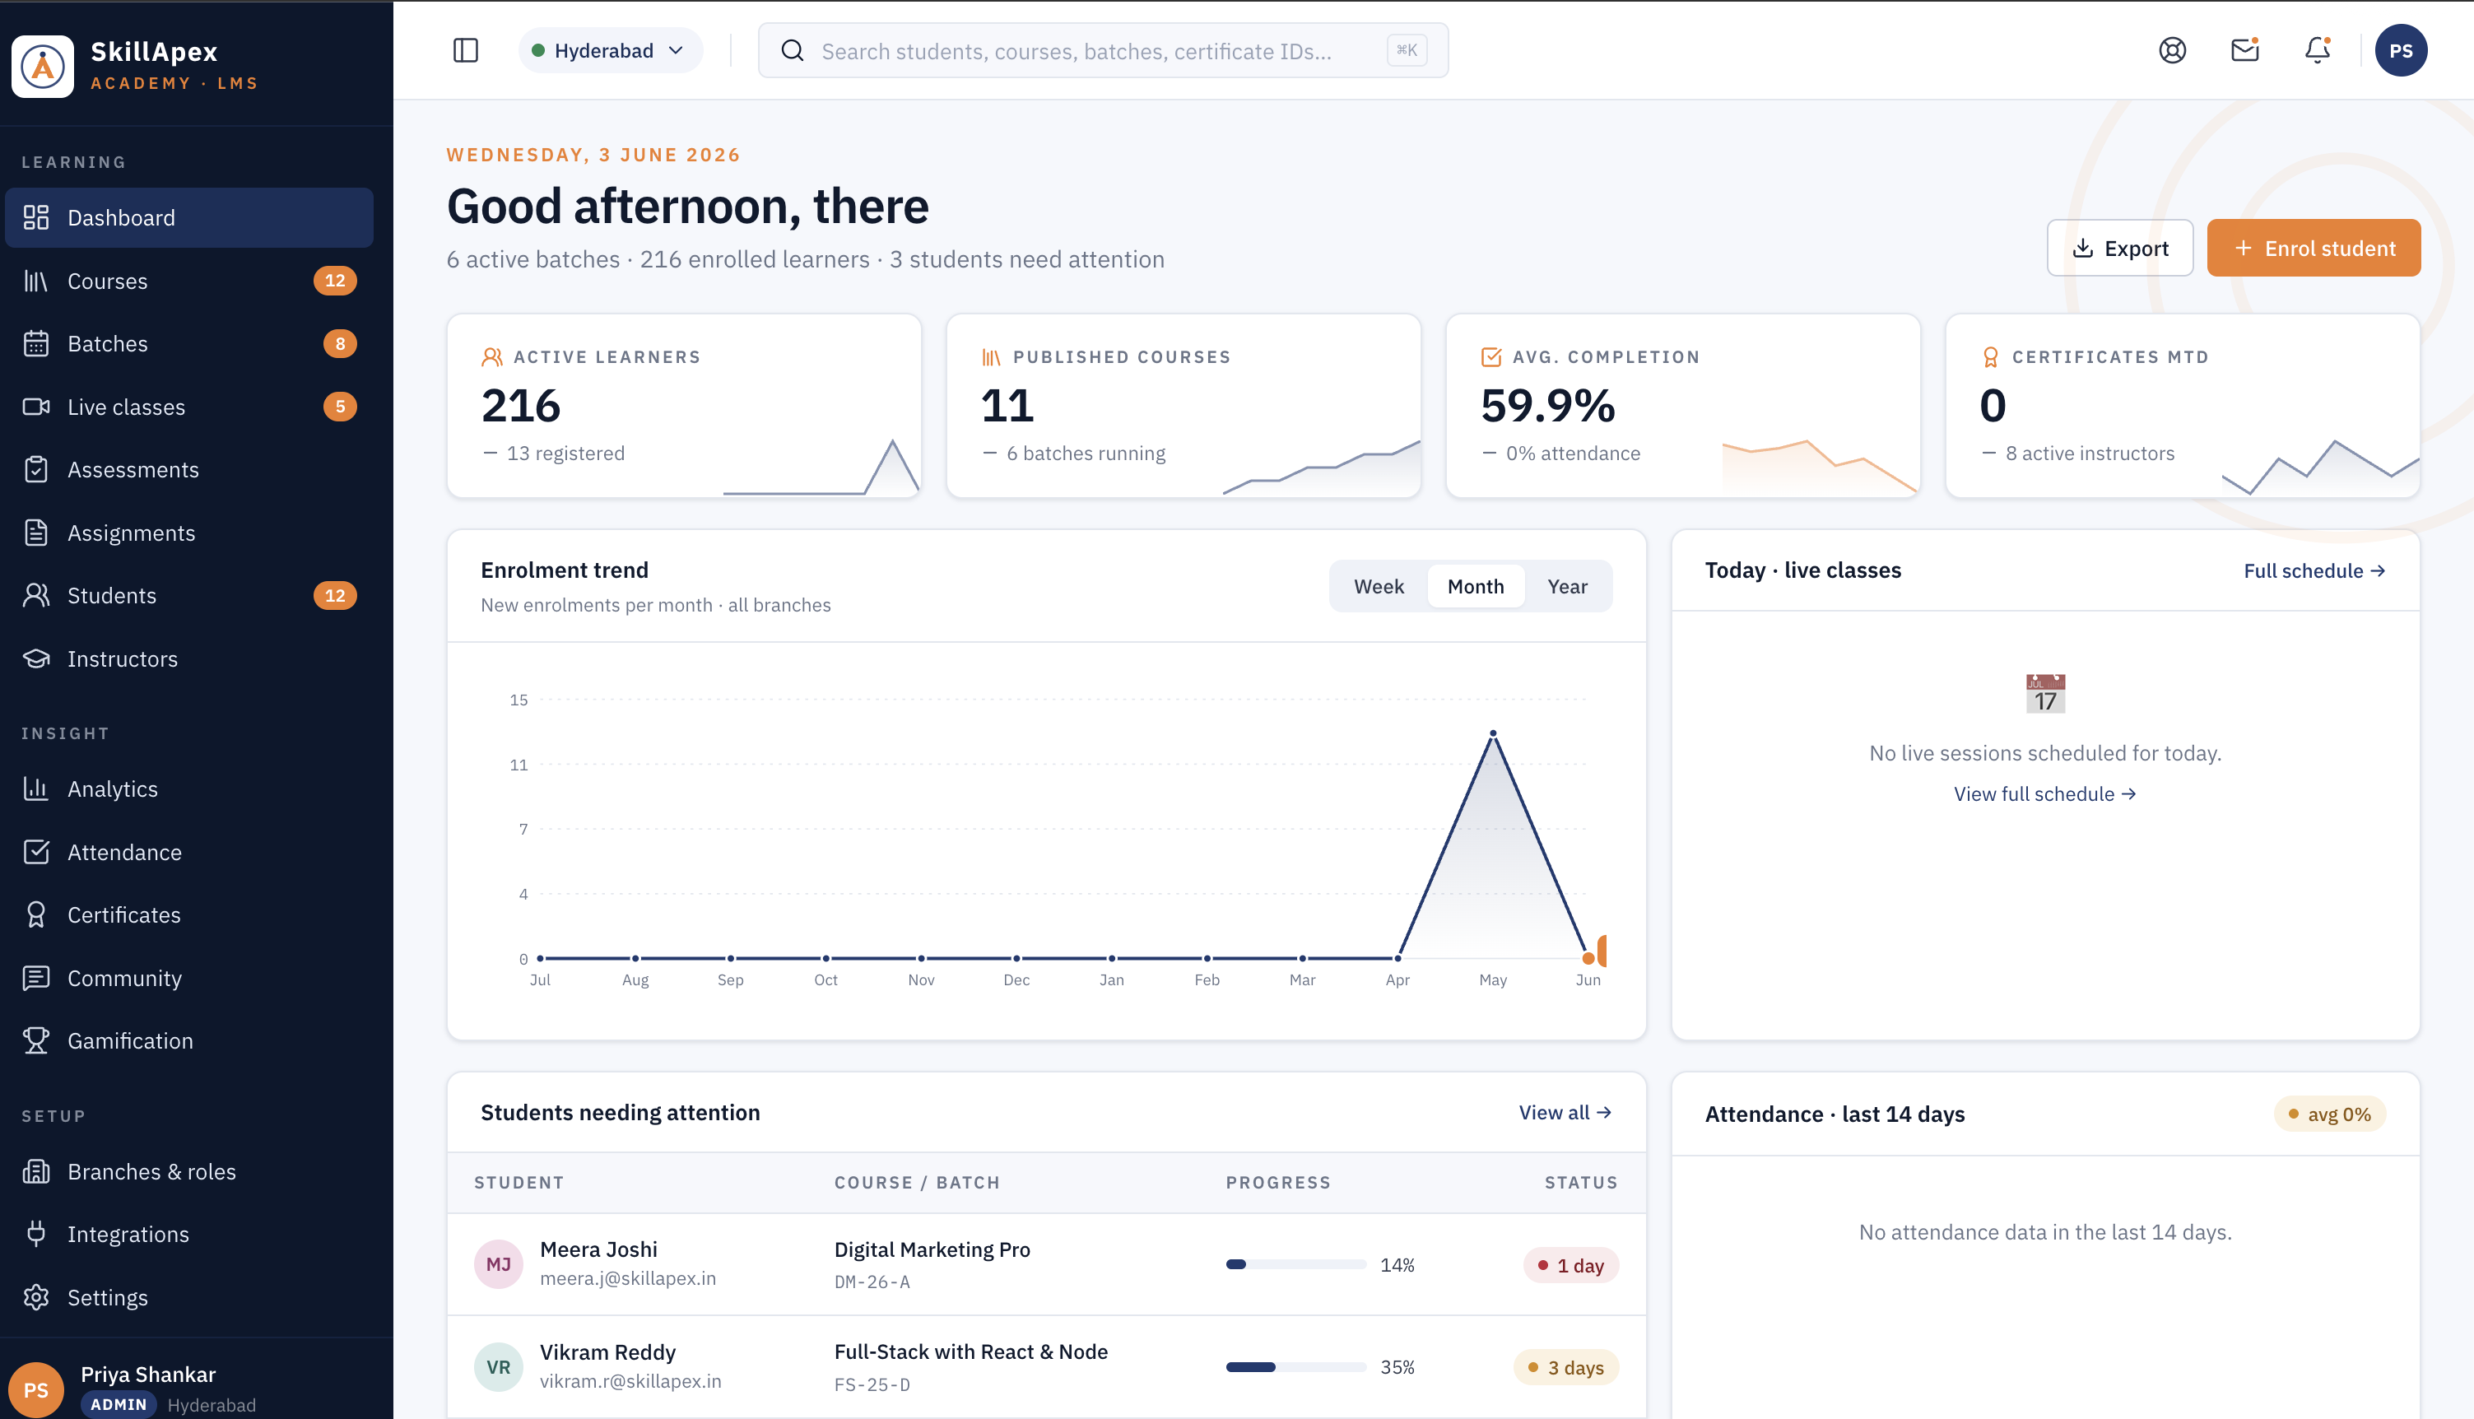Image resolution: width=2474 pixels, height=1419 pixels.
Task: Follow the Full schedule link
Action: (x=2314, y=571)
